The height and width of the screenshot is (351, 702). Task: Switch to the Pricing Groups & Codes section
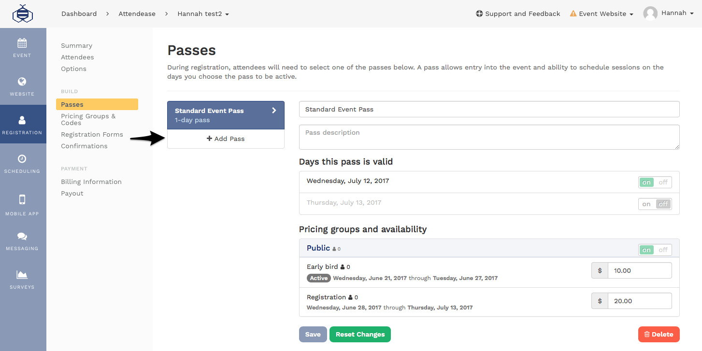[x=88, y=119]
